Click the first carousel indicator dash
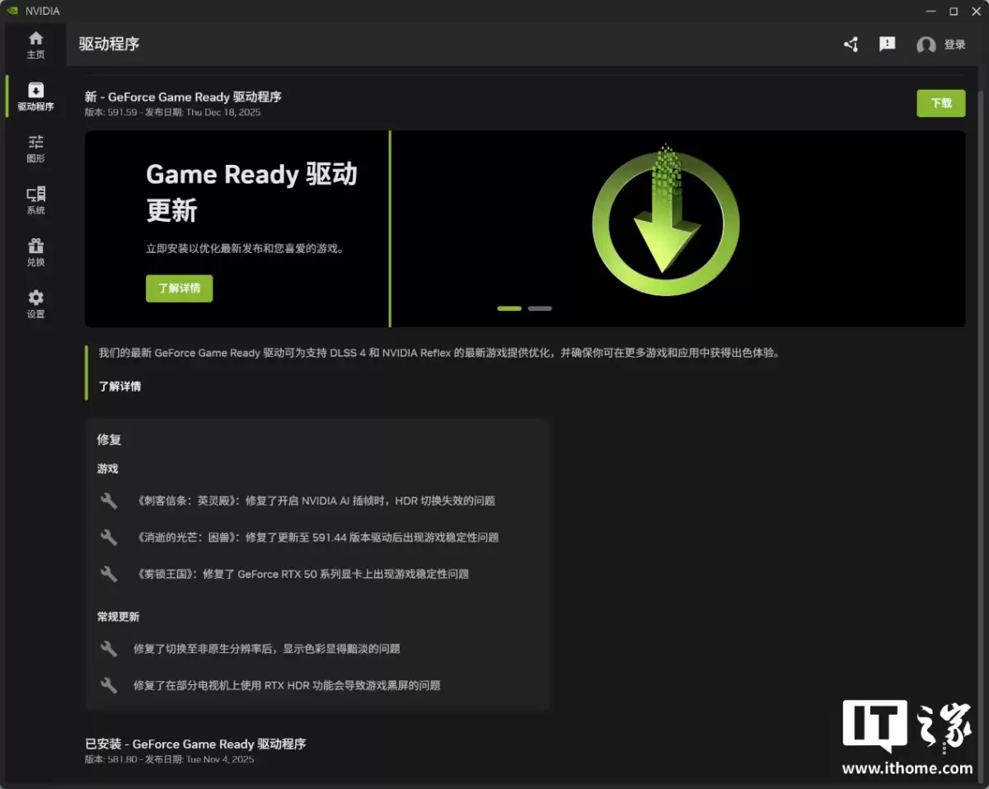The image size is (989, 789). (x=509, y=308)
